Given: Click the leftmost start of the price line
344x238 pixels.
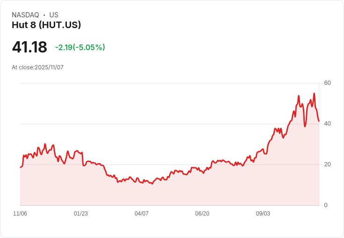Looking at the screenshot, I should tap(21, 167).
